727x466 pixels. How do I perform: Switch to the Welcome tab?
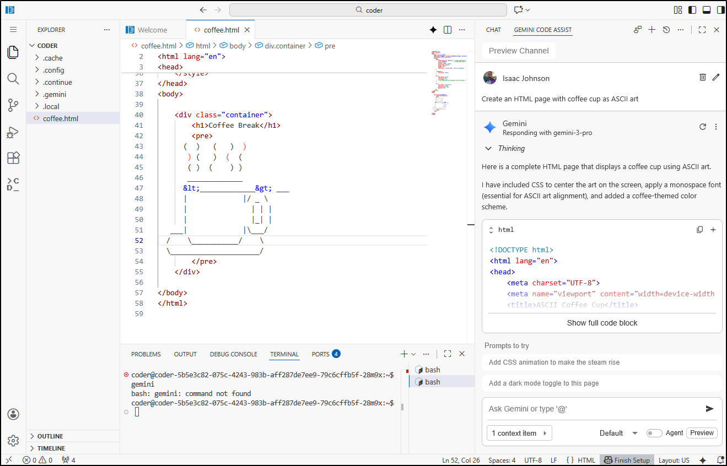154,29
